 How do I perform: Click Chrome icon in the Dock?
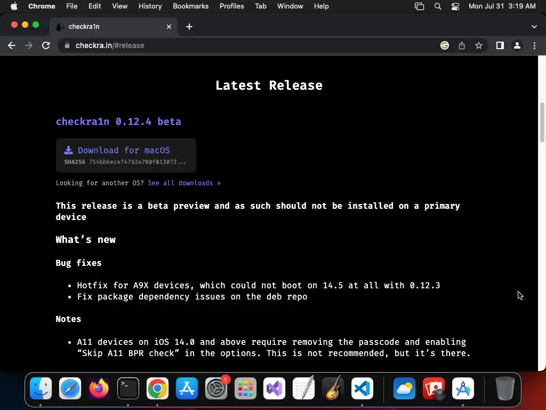(x=157, y=389)
